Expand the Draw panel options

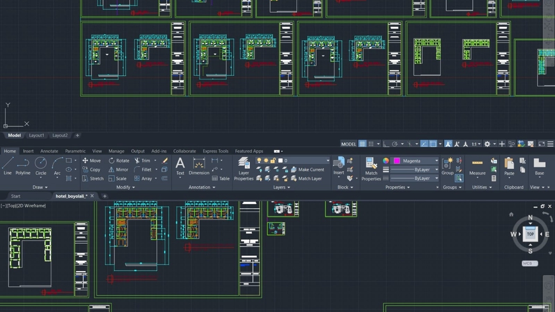click(x=40, y=187)
